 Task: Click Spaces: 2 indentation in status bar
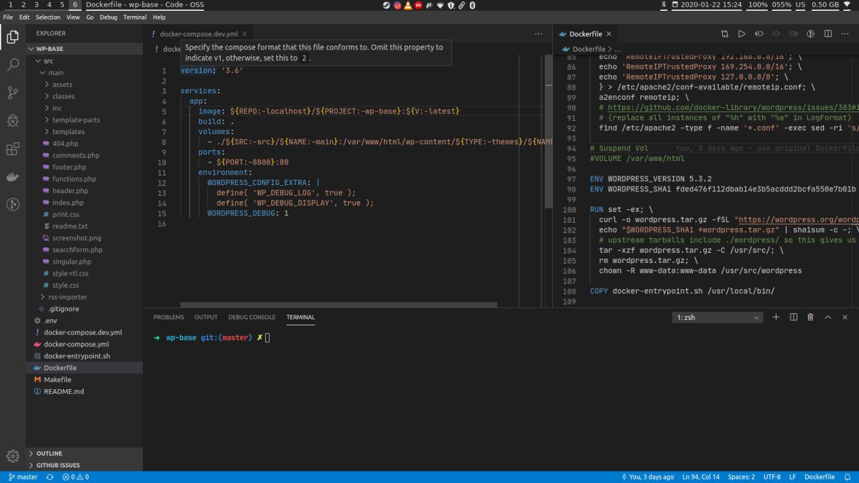coord(743,477)
